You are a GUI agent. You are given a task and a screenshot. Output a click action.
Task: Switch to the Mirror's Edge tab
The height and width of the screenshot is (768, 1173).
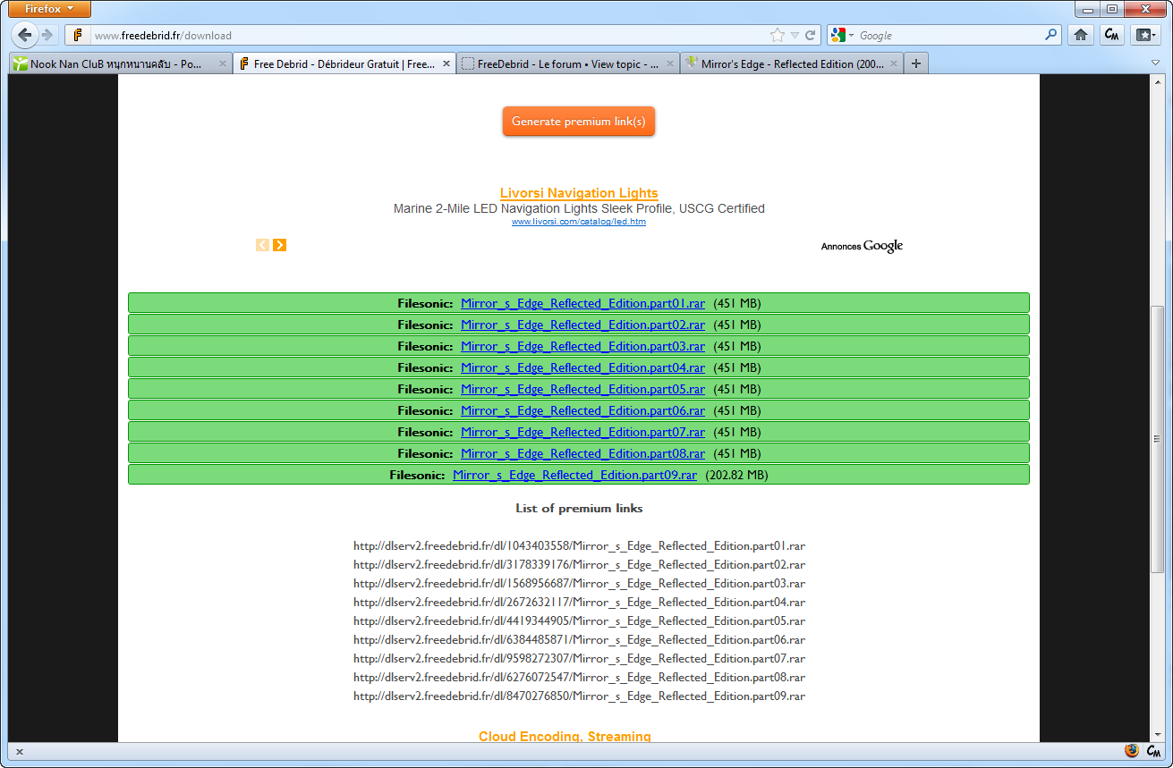tap(792, 64)
